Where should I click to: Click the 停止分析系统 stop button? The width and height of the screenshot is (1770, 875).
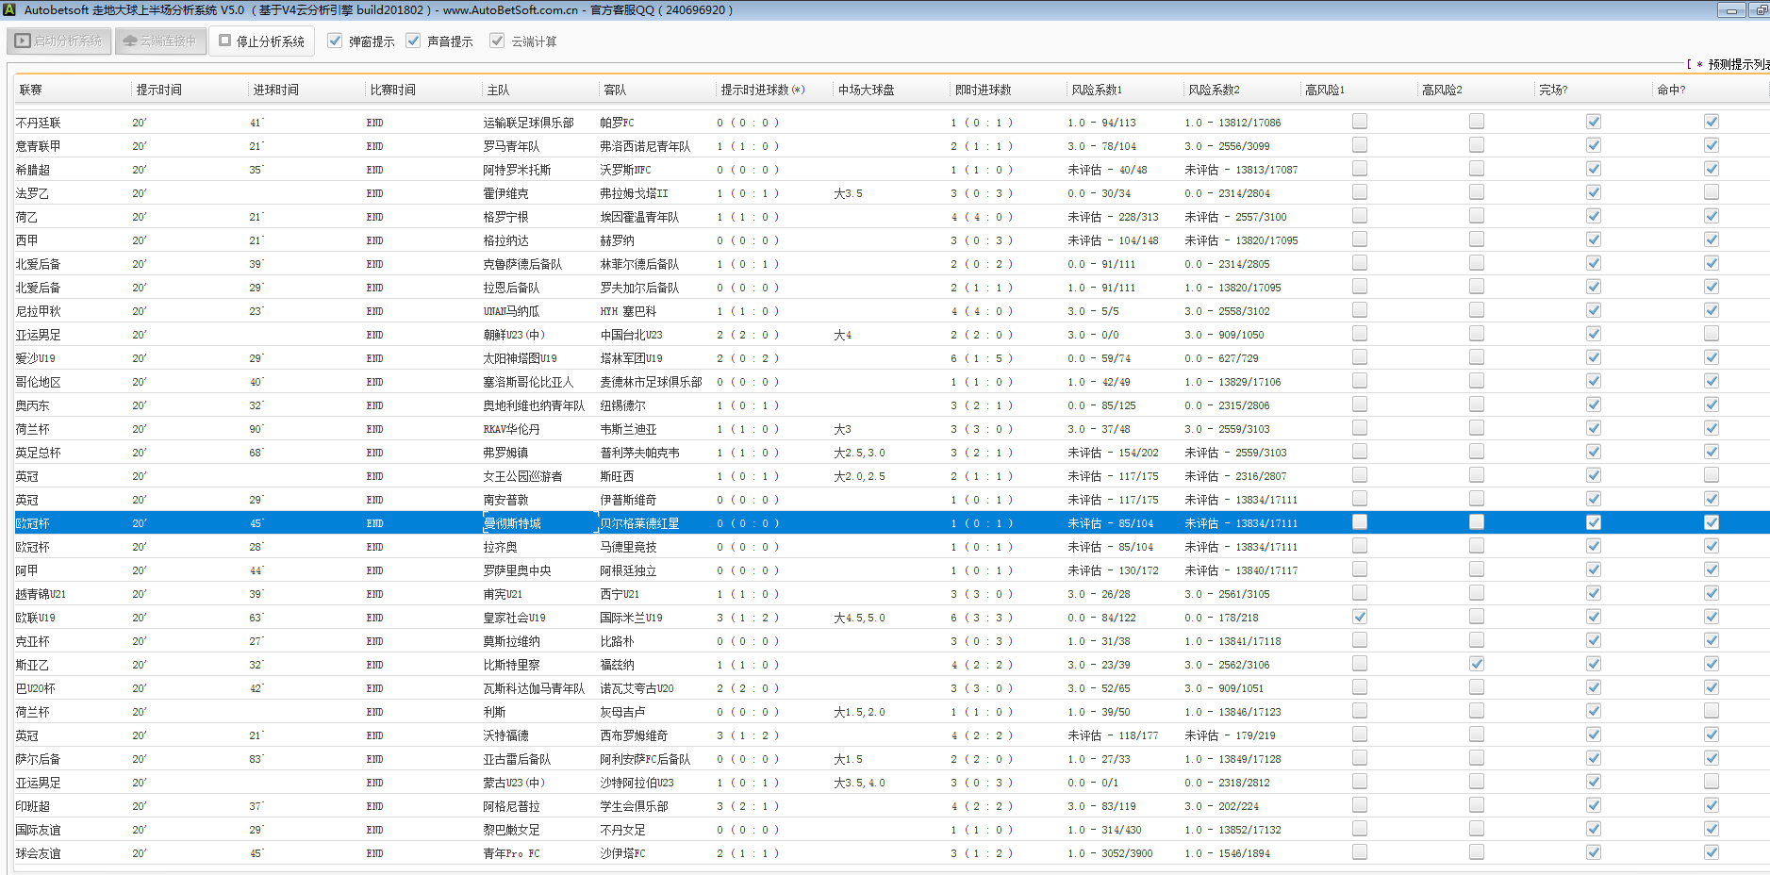[262, 41]
